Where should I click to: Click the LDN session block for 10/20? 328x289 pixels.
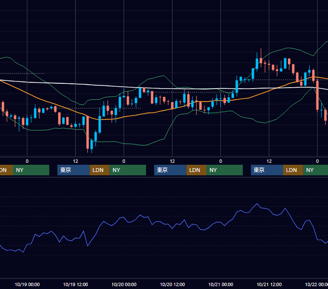[196, 170]
